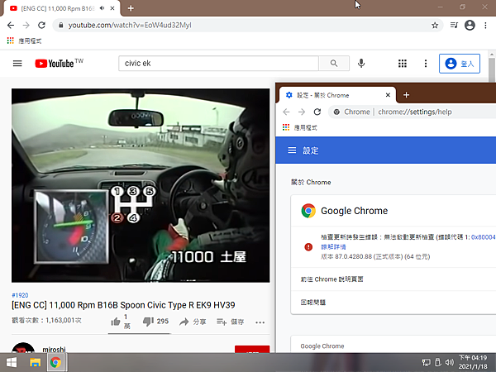Open the network icon in the system tray
The height and width of the screenshot is (372, 496).
pyautogui.click(x=426, y=363)
